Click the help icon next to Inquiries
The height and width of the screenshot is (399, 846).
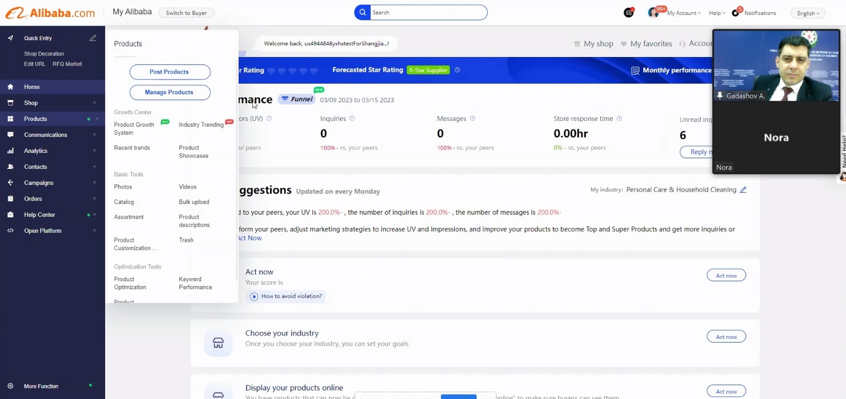352,118
